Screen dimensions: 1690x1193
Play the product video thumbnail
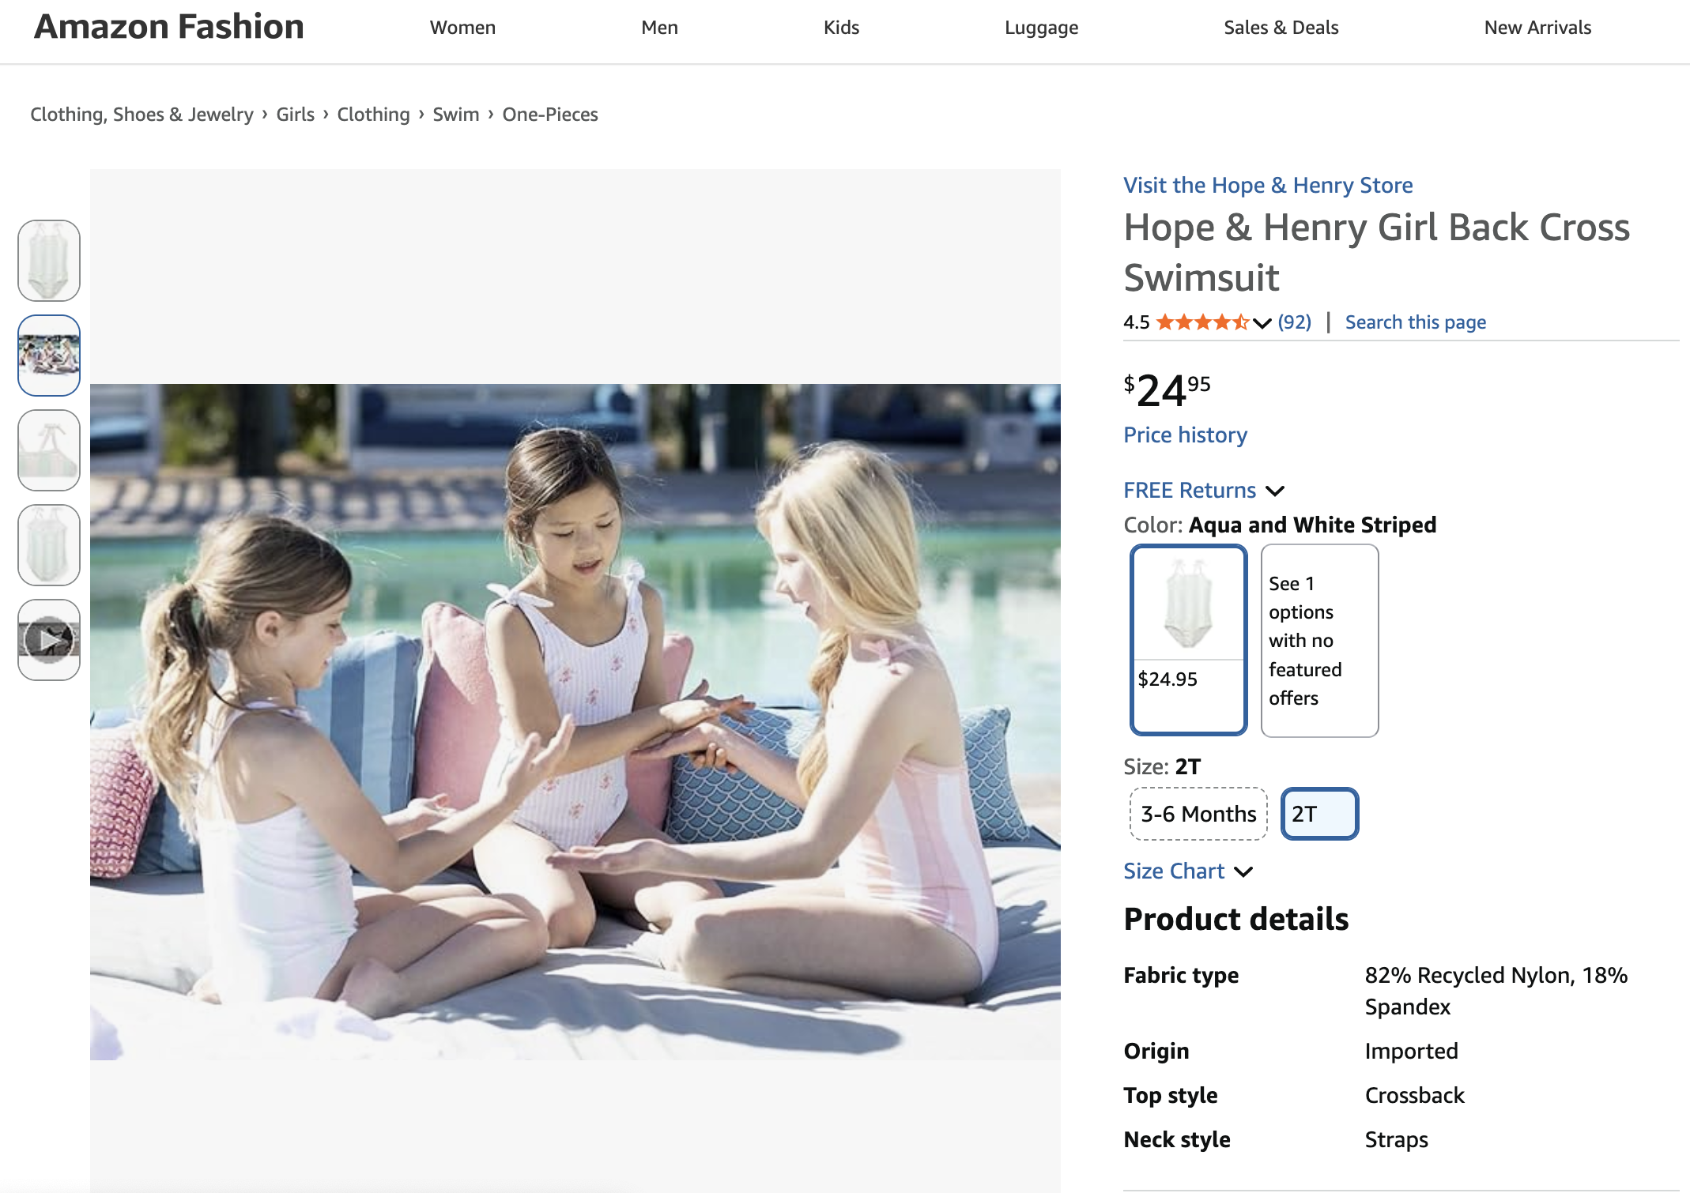49,639
